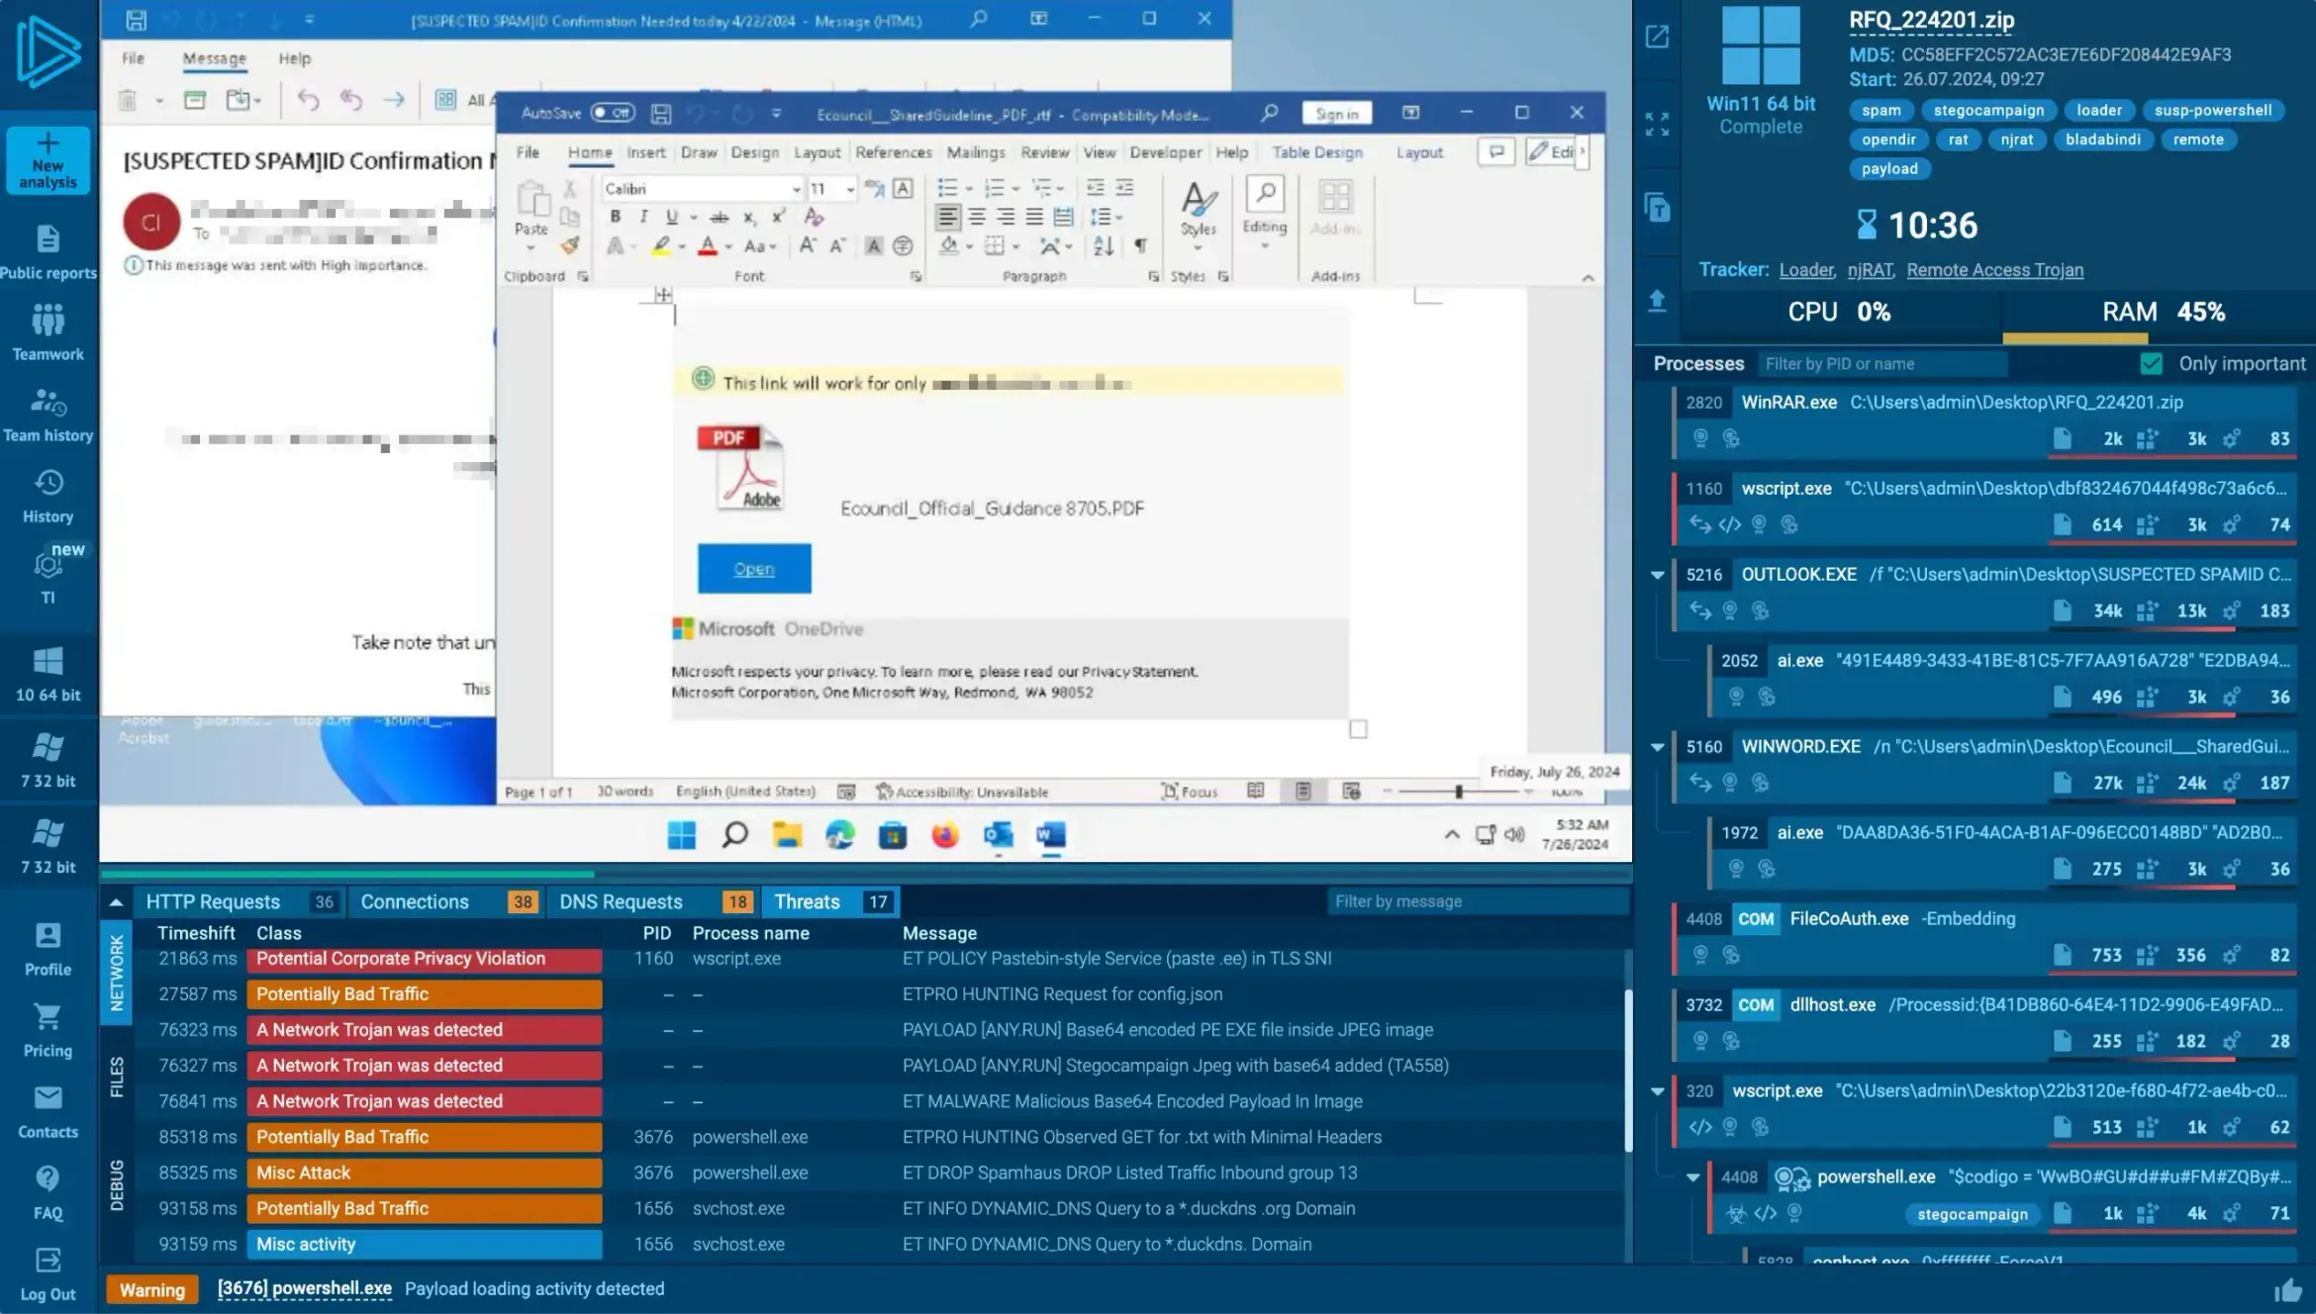Click the Format Painter brush icon
2316x1314 pixels.
569,245
